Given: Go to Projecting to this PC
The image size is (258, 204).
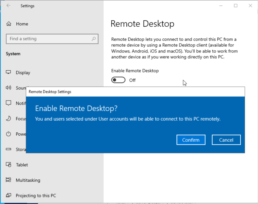Looking at the screenshot, I should [36, 195].
